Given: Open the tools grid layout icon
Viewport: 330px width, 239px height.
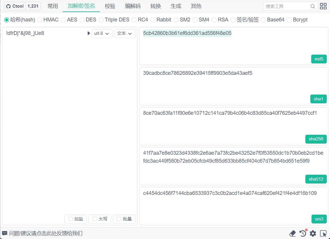Looking at the screenshot, I should [323, 6].
